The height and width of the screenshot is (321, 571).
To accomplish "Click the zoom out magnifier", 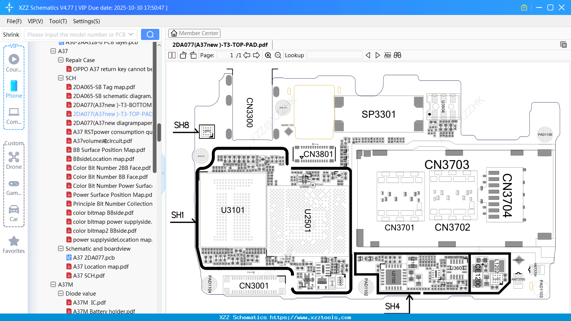I will (x=278, y=55).
